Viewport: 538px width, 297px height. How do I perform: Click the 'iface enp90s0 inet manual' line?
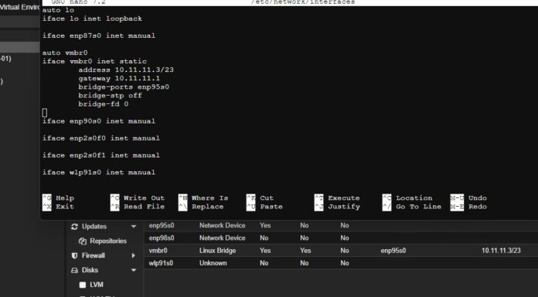(x=99, y=121)
